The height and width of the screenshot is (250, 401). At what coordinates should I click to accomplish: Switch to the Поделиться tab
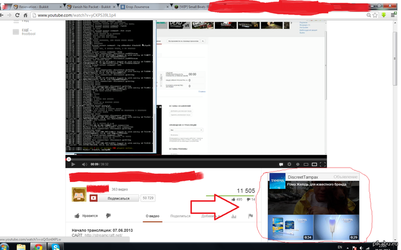click(x=180, y=216)
